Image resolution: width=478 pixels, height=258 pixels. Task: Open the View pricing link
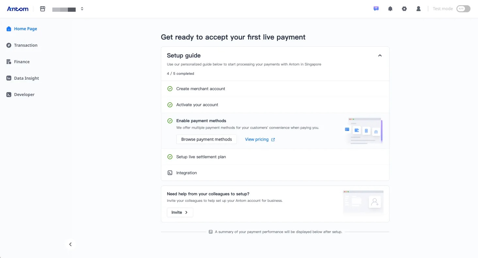[257, 139]
